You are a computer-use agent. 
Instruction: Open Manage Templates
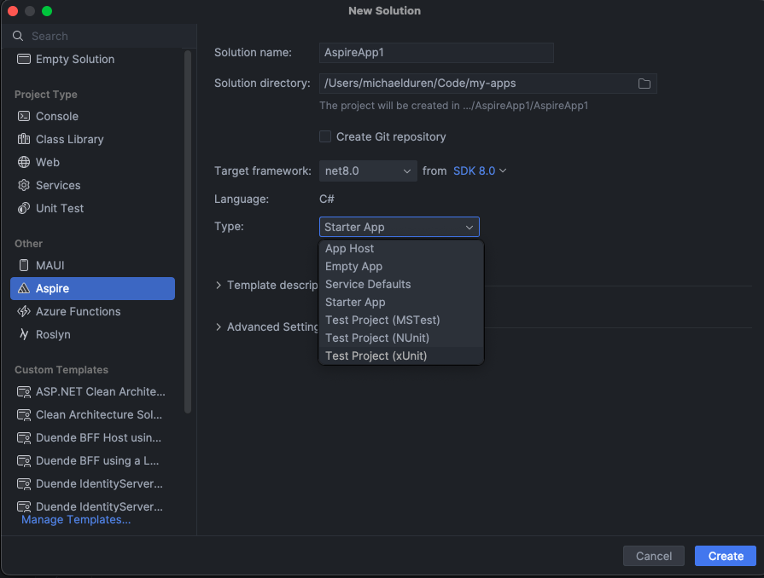[76, 519]
